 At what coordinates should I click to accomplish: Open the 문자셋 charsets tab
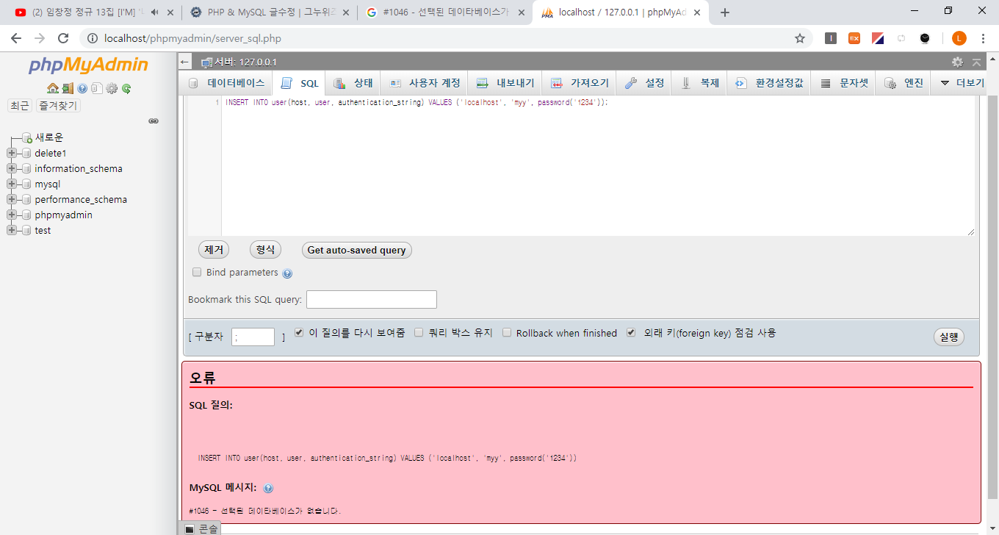pyautogui.click(x=844, y=83)
